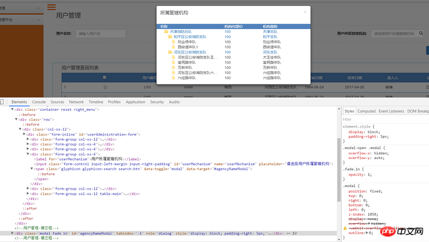Select 西安道中队1 in the tree
This screenshot has width=429, height=242.
coord(188,47)
